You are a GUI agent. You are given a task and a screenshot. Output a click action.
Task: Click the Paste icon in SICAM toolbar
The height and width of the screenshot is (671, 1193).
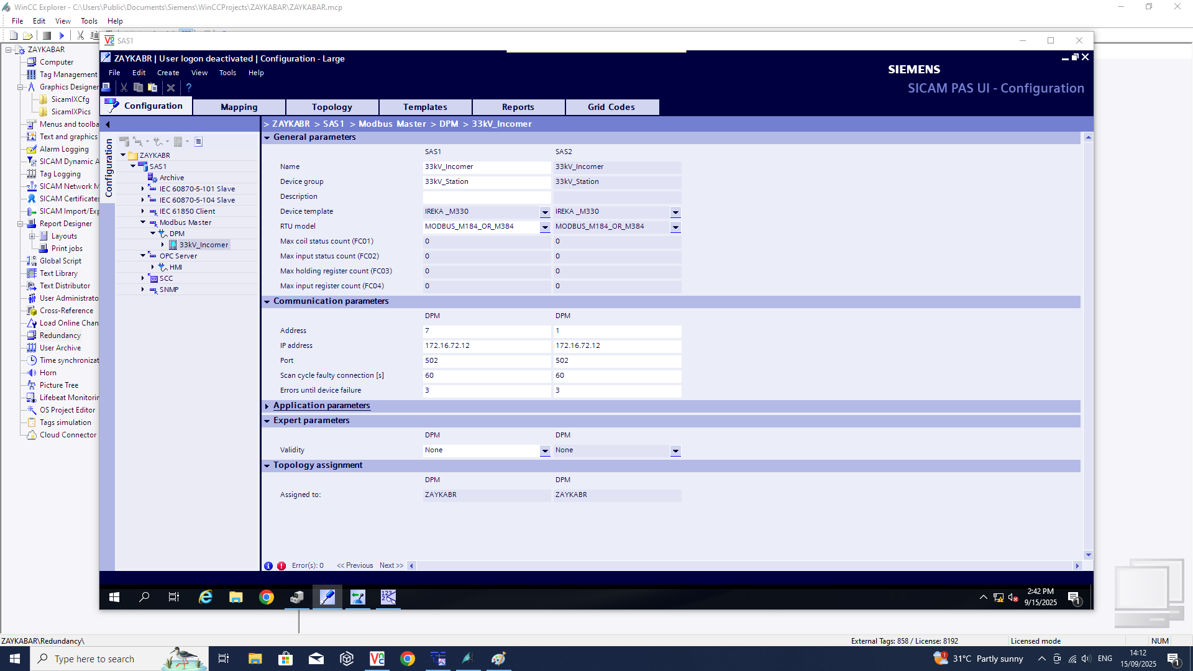tap(152, 88)
